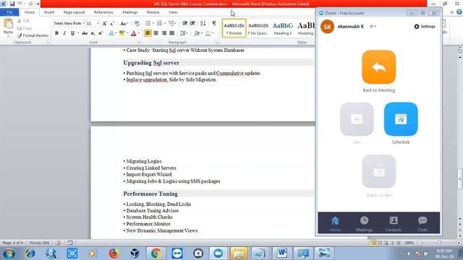Toggle Show/Hide paragraph marks
The height and width of the screenshot is (260, 463).
tap(214, 23)
